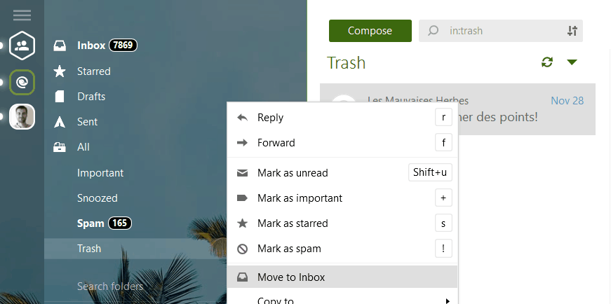
Task: Go to the Starred folder
Action: point(93,71)
